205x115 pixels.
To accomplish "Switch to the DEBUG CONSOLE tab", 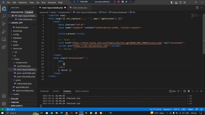I will 82,91.
